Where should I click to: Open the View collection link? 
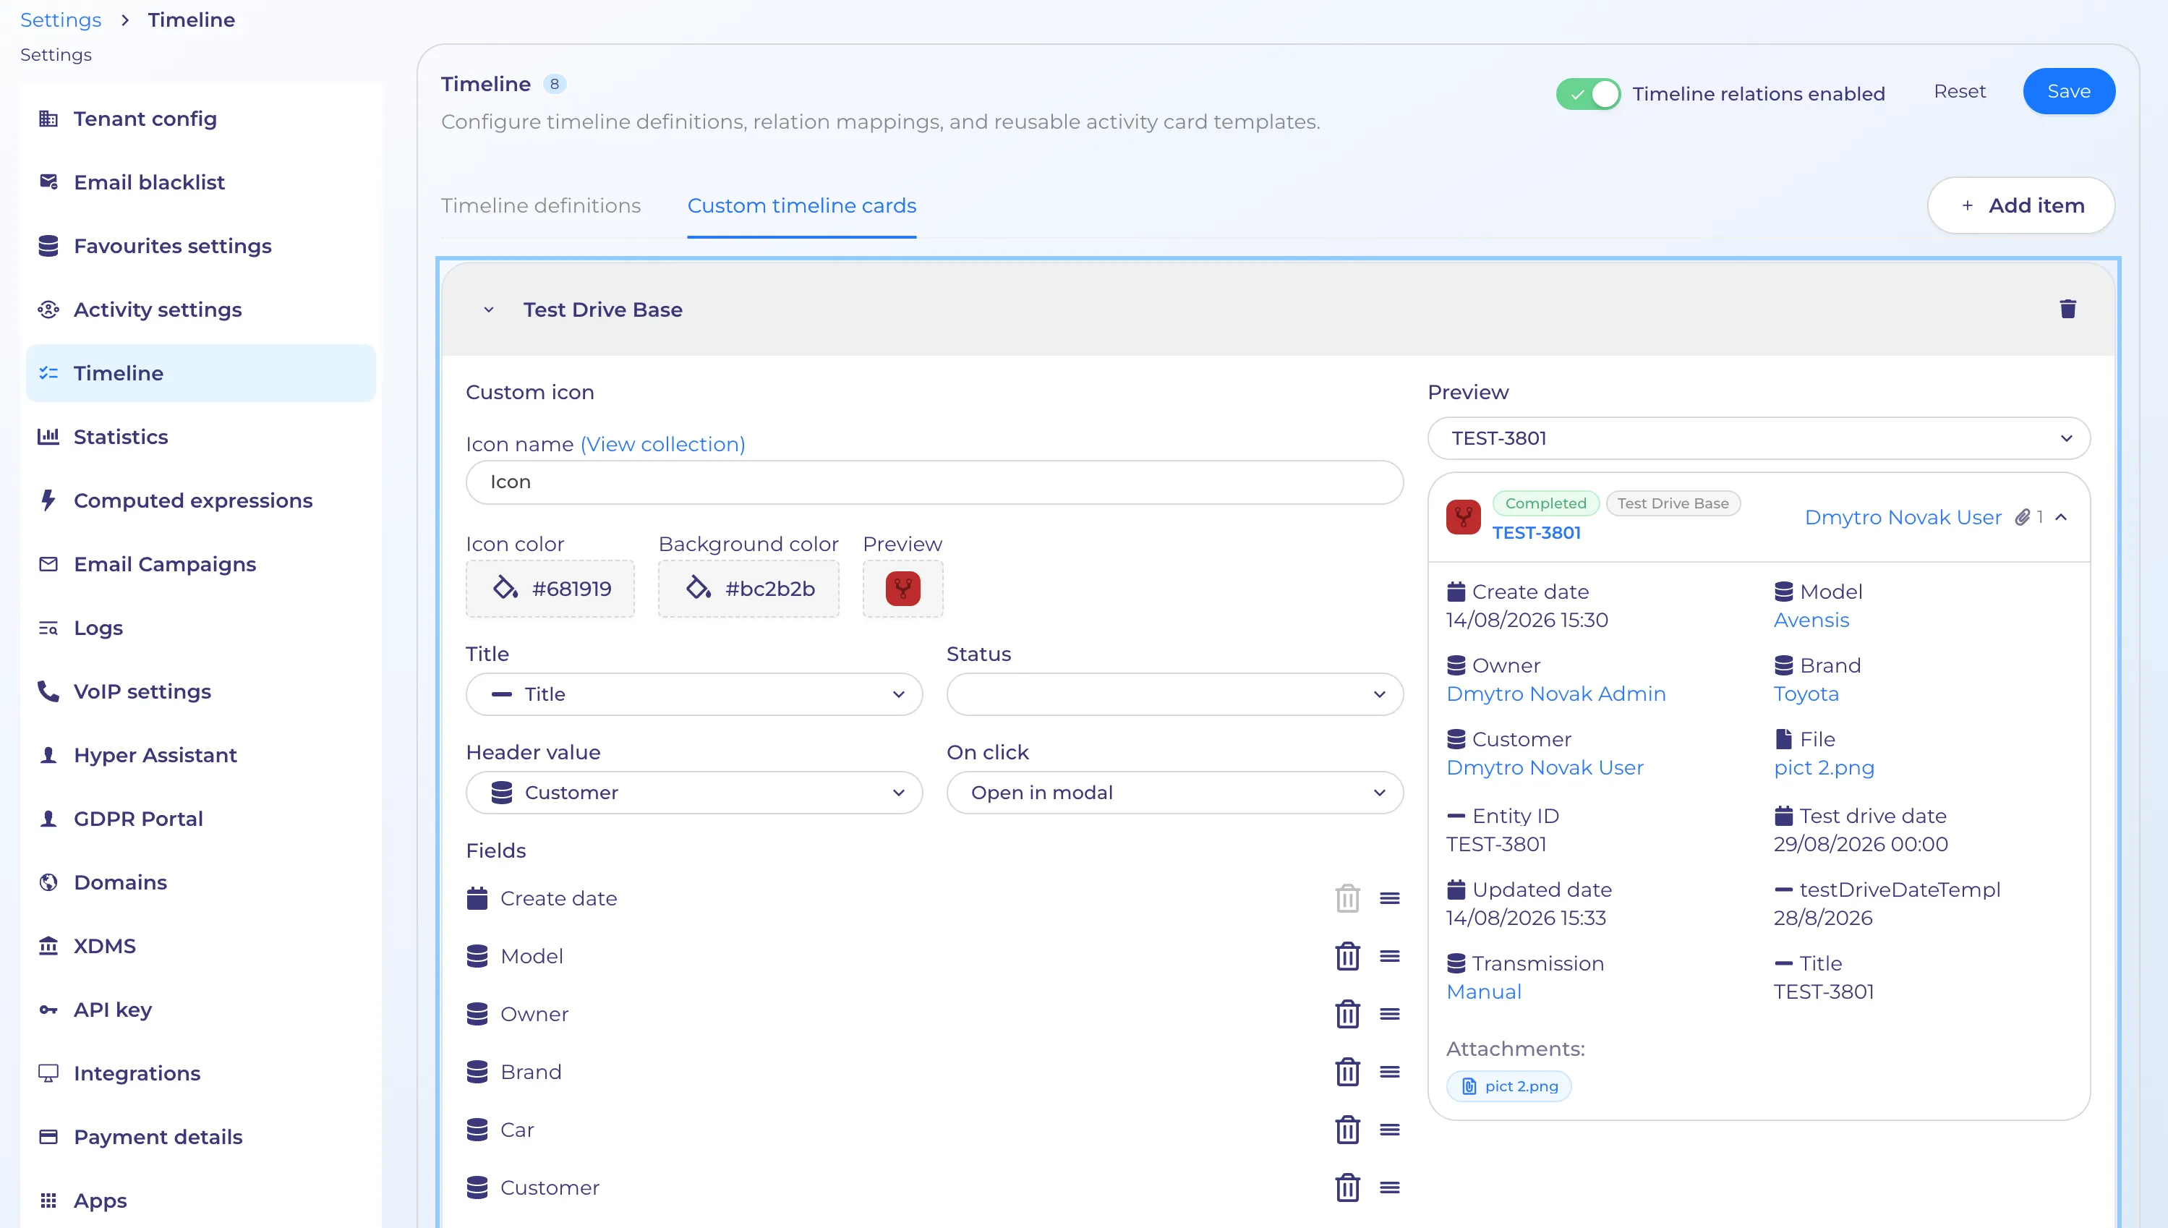pos(662,443)
